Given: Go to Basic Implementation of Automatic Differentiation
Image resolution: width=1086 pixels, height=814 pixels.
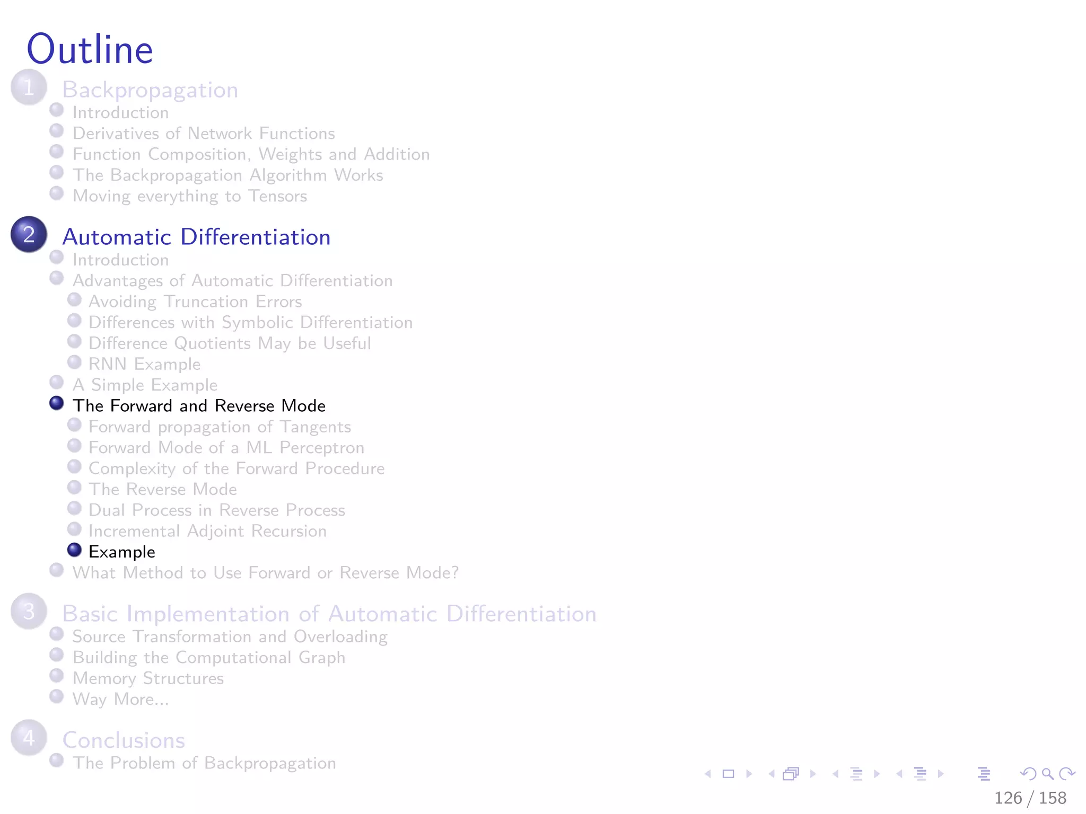Looking at the screenshot, I should [329, 614].
